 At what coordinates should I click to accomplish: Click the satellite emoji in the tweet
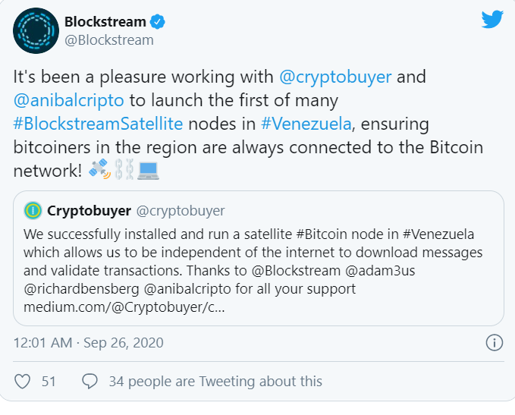(99, 171)
